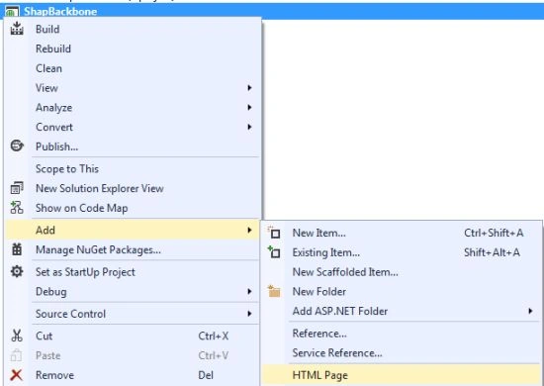Select New Solution Explorer View
544x386 pixels.
133,188
